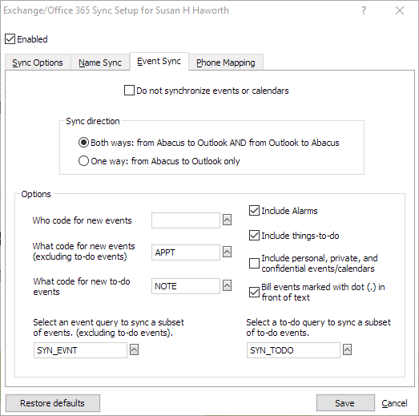Switch to the Name Sync tab

(100, 63)
